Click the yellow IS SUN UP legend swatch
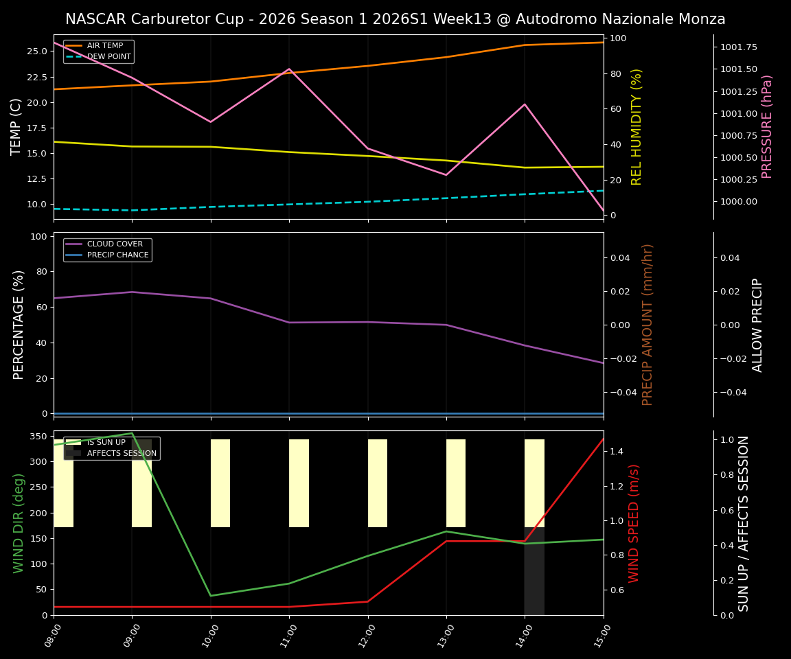This screenshot has width=791, height=659. pos(72,442)
